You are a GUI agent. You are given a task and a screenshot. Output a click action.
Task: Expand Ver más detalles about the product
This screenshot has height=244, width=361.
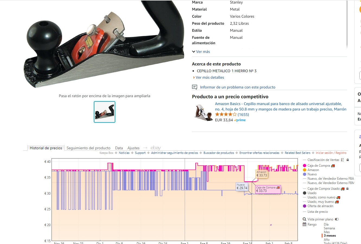point(210,77)
